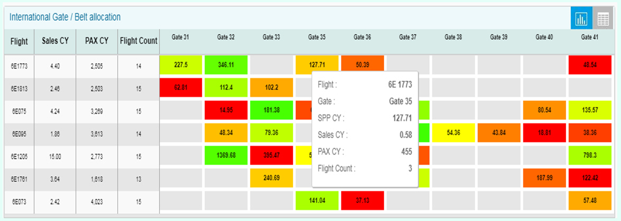621x221 pixels.
Task: Select flight 6E1773 row label
Action: [19, 66]
